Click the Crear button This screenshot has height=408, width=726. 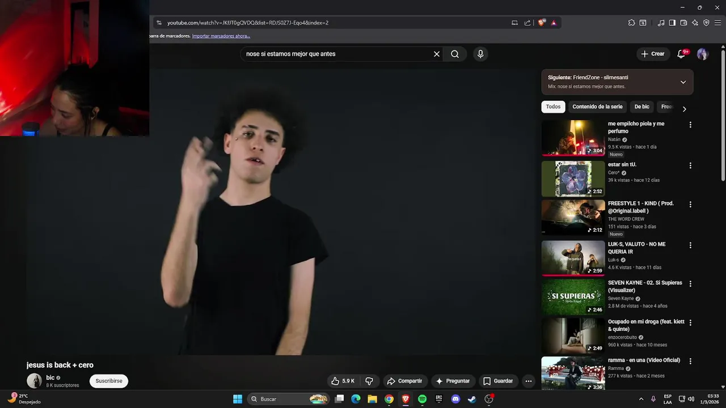point(652,54)
